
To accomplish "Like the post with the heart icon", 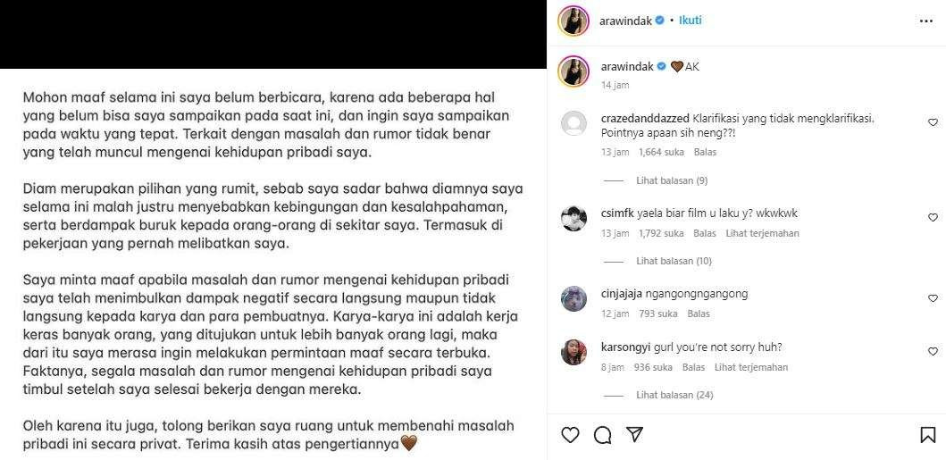I will click(x=570, y=435).
